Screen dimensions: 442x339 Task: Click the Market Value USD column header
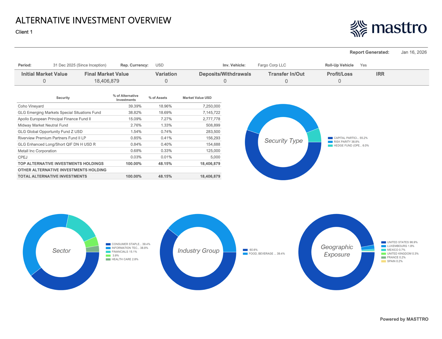pyautogui.click(x=197, y=98)
